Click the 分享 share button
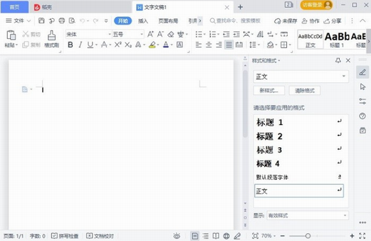This screenshot has width=371, height=241. coord(333,21)
